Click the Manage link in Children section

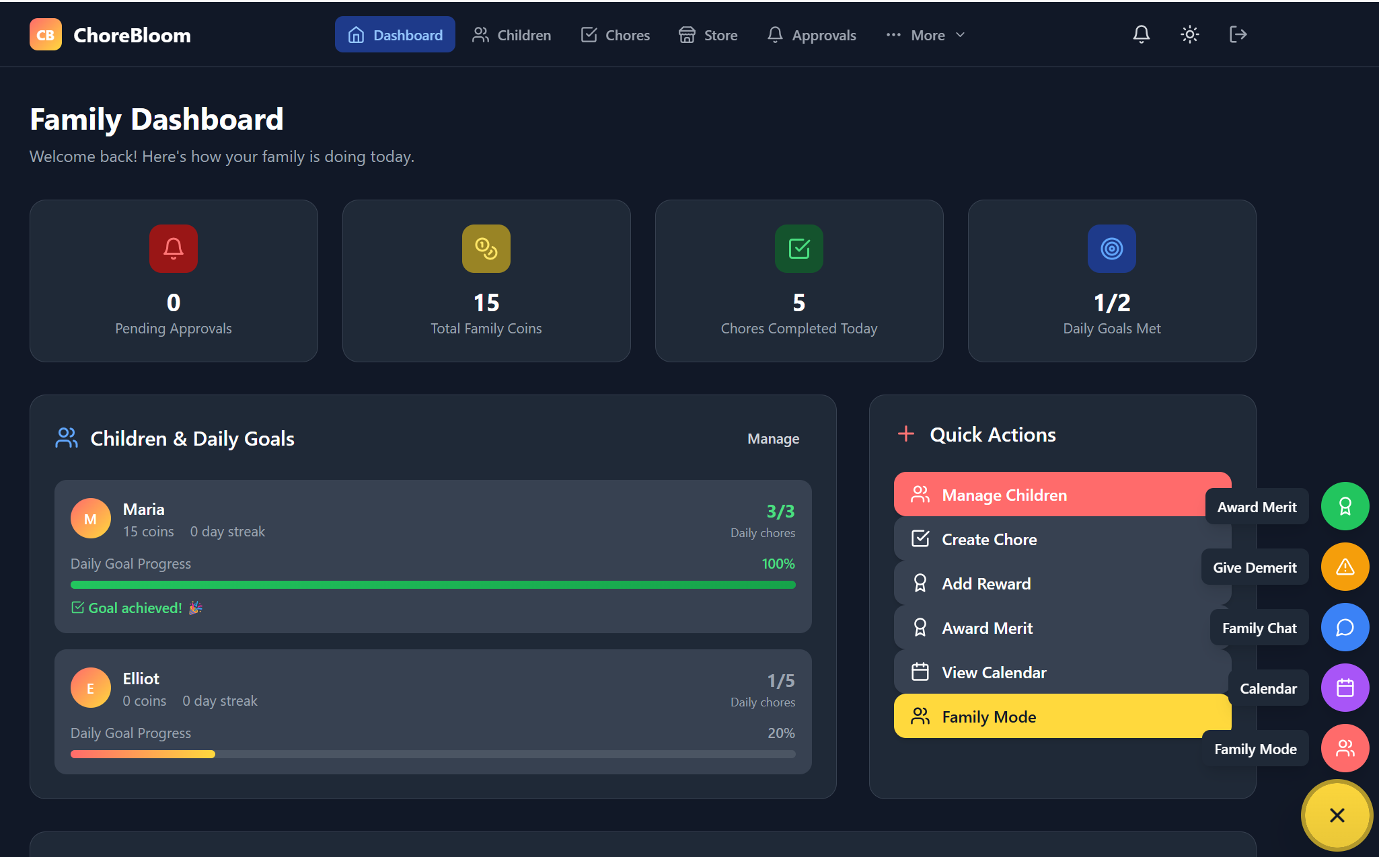[773, 438]
